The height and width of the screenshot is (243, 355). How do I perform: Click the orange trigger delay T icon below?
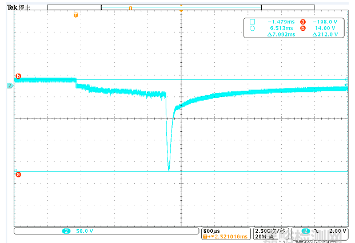[x=205, y=237]
